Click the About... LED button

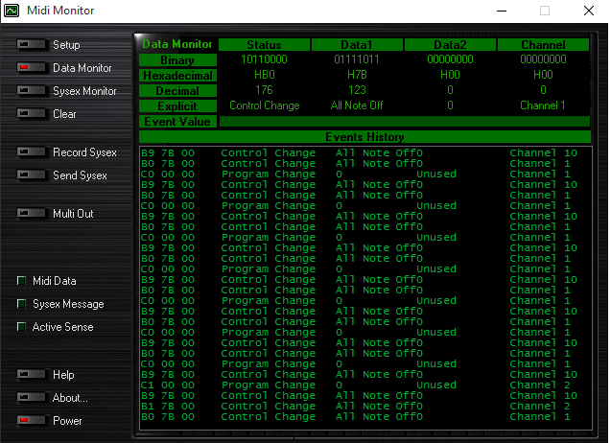coord(31,397)
